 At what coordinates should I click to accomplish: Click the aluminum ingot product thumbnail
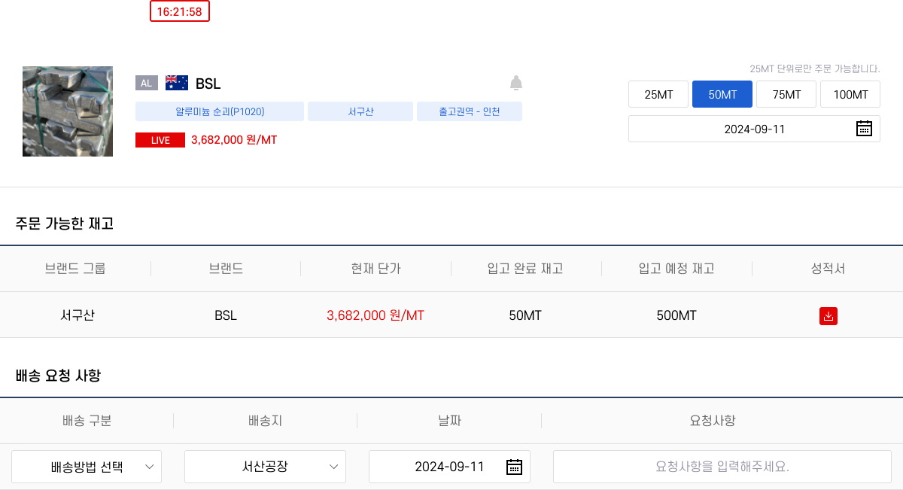click(68, 111)
